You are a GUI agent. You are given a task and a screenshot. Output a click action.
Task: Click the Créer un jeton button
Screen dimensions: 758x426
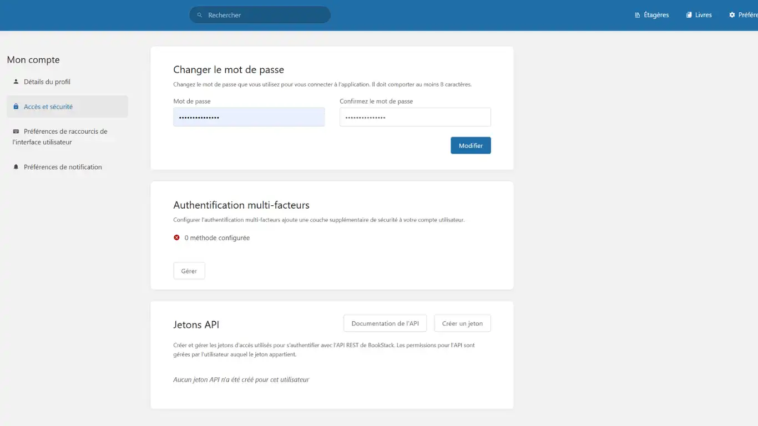[x=462, y=323]
